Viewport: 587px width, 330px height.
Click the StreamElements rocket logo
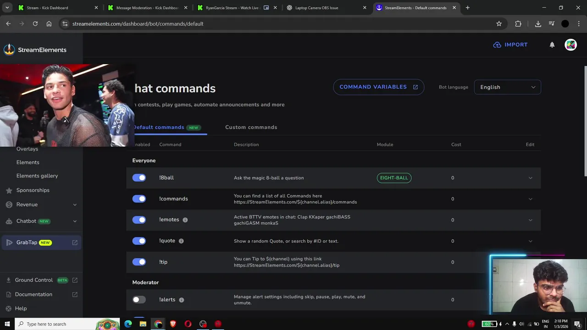[x=9, y=49]
